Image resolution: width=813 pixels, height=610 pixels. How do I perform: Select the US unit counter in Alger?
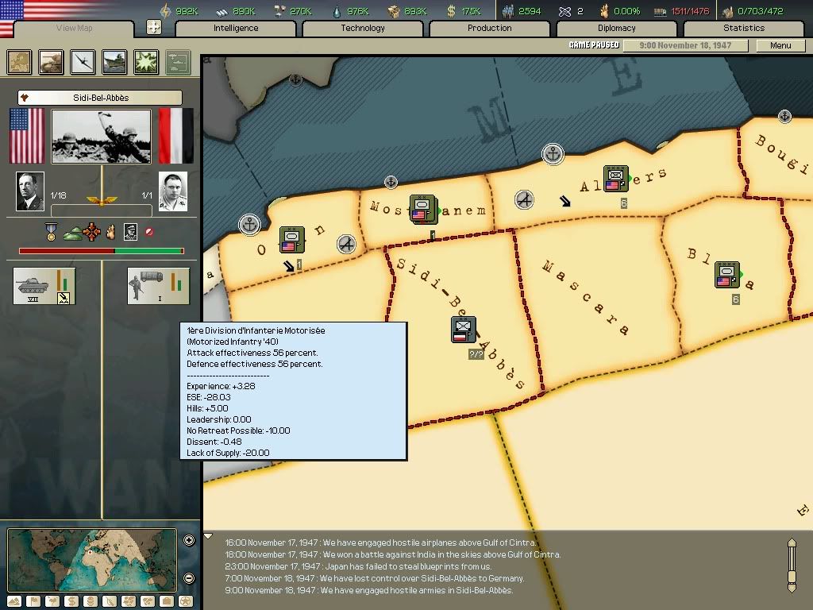(615, 178)
